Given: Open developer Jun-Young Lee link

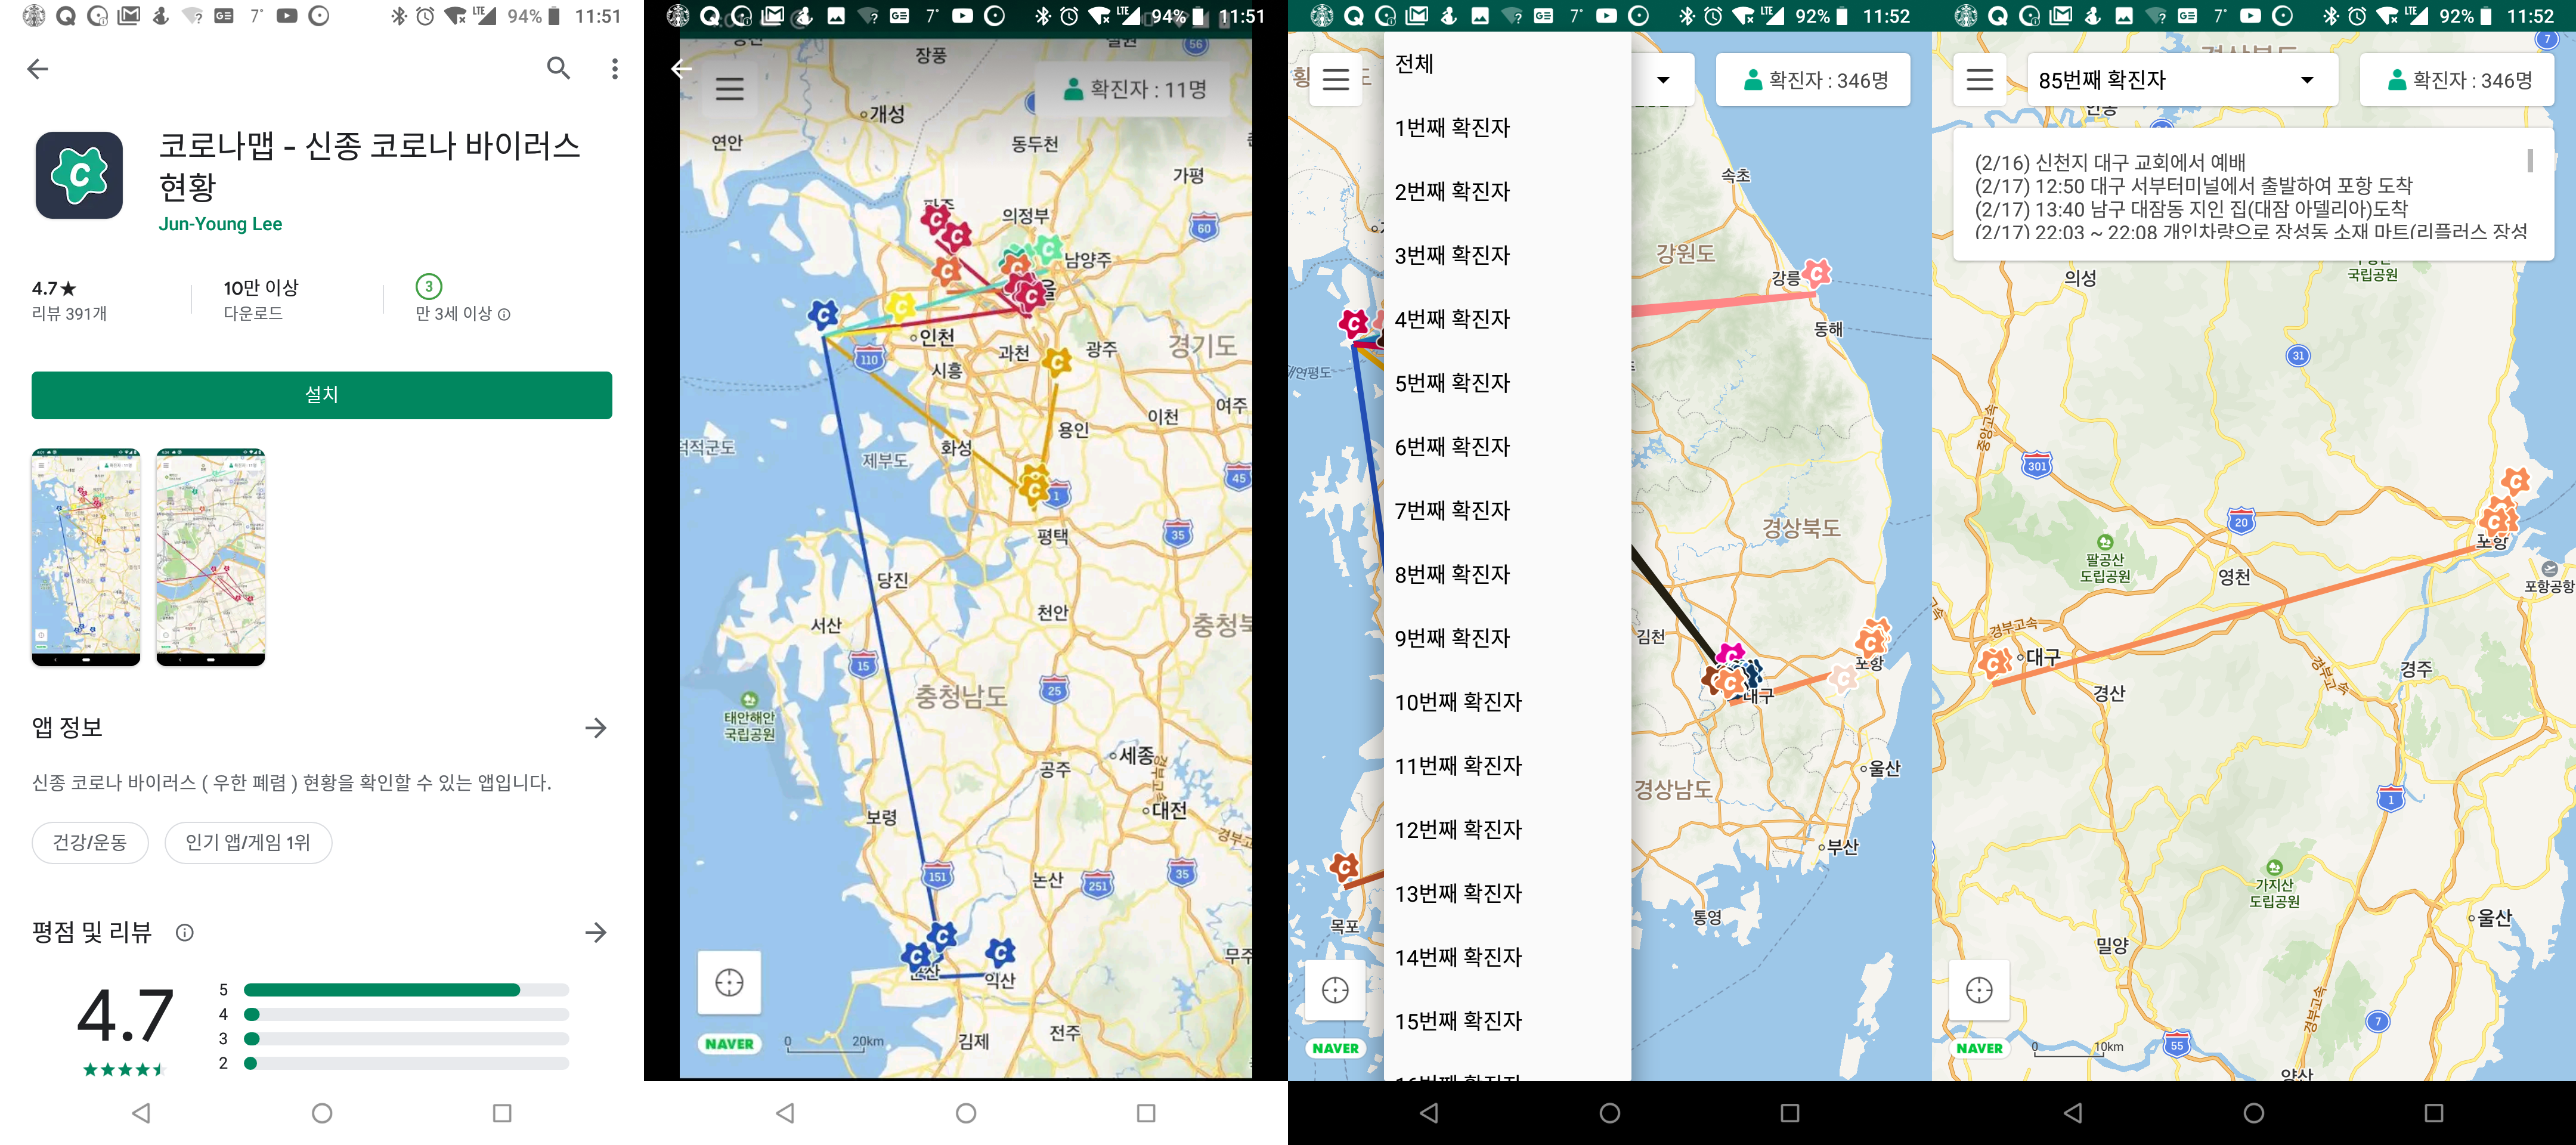Looking at the screenshot, I should coord(220,224).
